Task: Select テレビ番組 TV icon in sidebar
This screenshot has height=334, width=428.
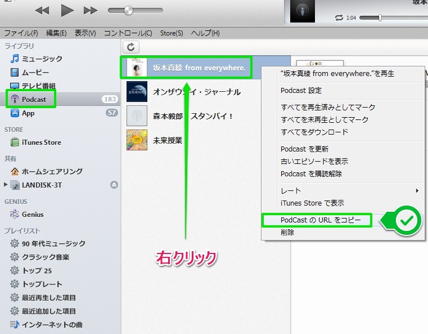Action: coord(15,86)
